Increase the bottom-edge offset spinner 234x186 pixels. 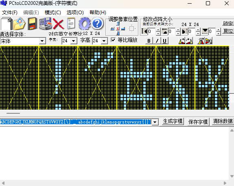(218, 30)
